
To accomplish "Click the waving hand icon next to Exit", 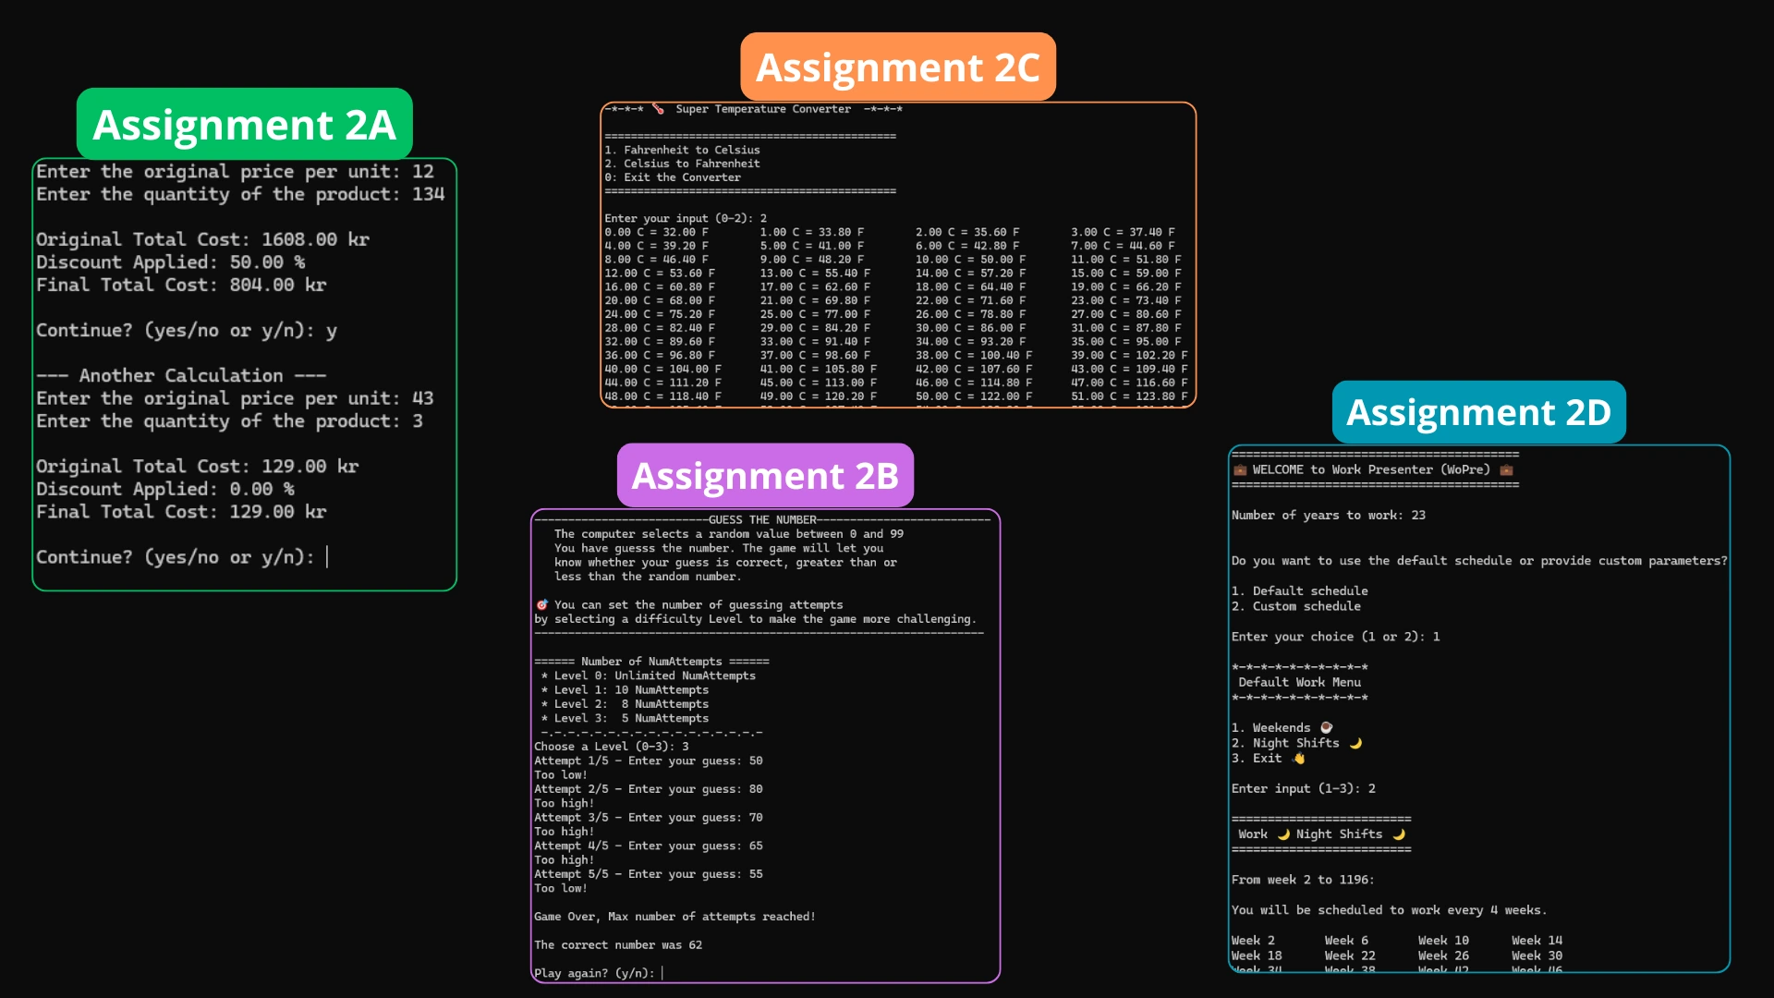I will pyautogui.click(x=1299, y=758).
